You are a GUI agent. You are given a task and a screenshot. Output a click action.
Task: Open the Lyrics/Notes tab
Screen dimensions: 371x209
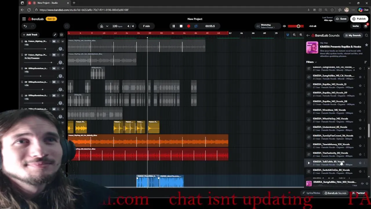311,193
